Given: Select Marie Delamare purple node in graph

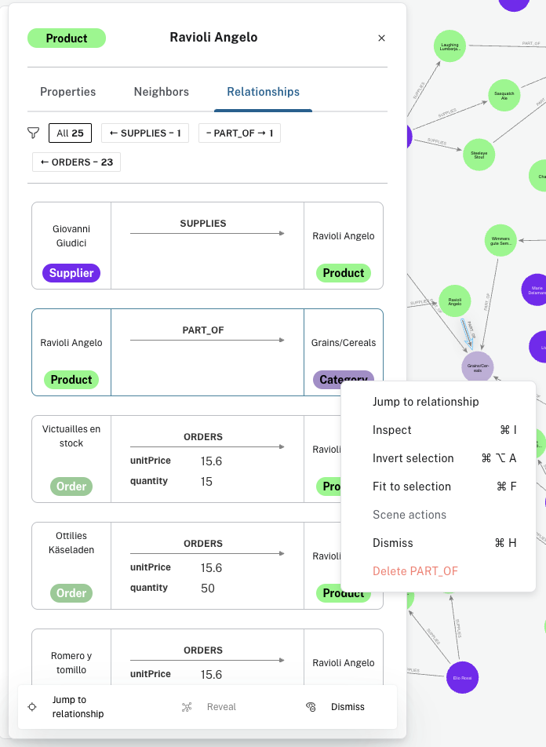Looking at the screenshot, I should coord(536,290).
